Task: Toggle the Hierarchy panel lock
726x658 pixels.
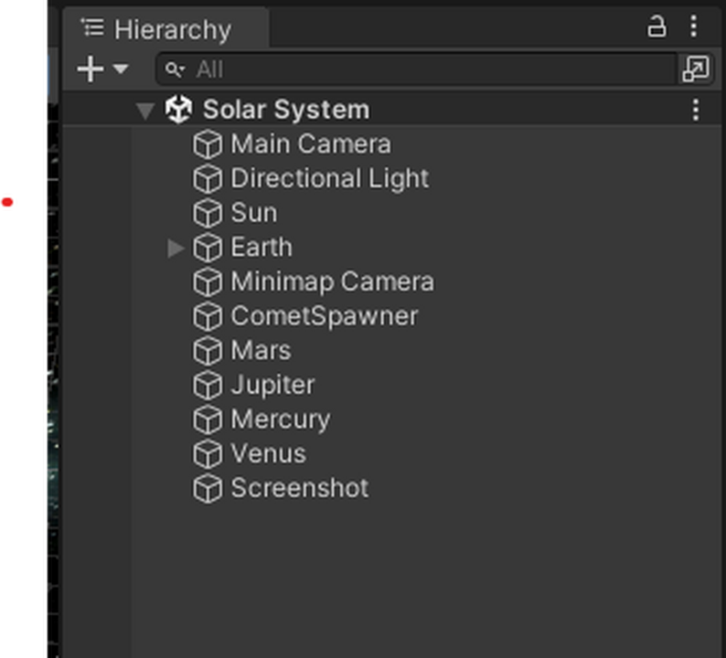Action: (x=657, y=27)
